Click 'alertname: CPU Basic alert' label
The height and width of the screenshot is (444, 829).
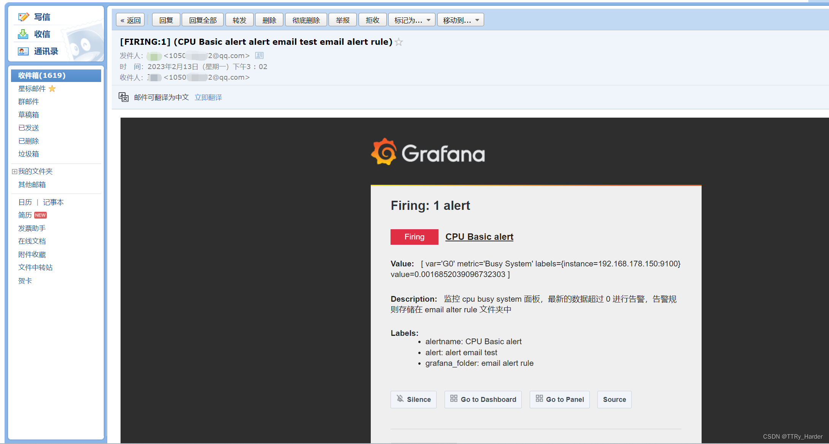pos(473,342)
